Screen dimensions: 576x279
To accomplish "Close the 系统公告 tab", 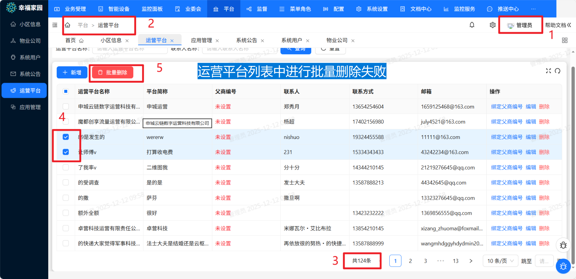I will click(262, 41).
